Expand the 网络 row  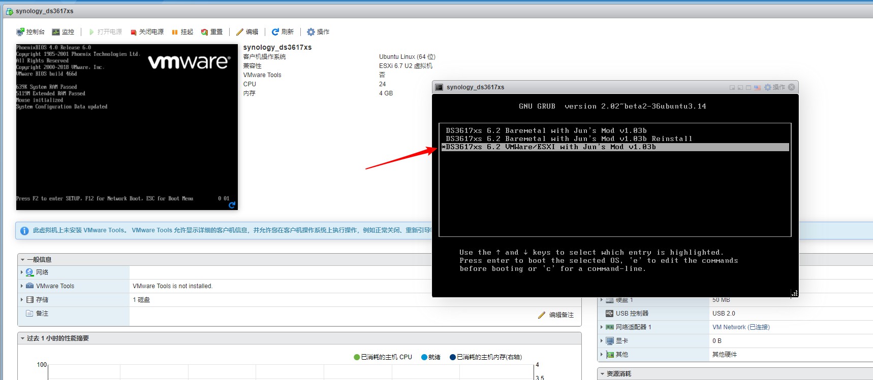(21, 272)
